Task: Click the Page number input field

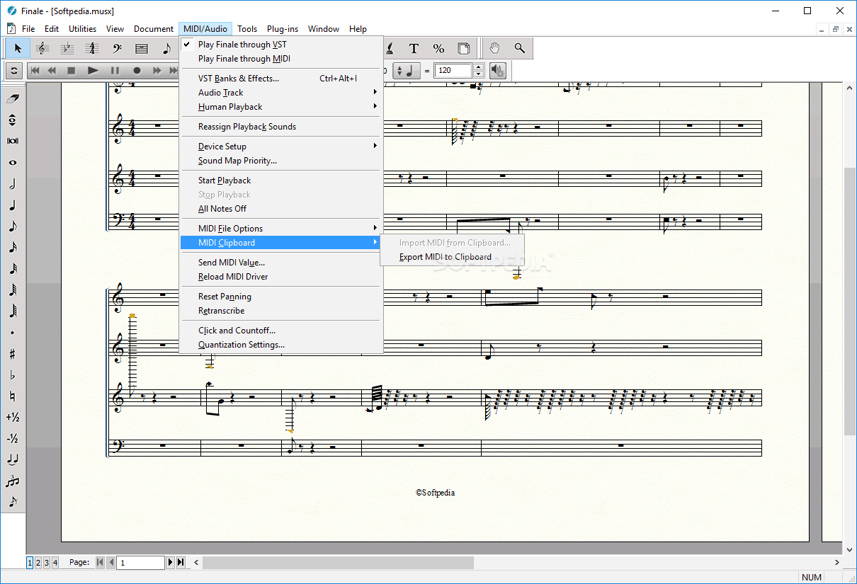Action: pyautogui.click(x=140, y=563)
